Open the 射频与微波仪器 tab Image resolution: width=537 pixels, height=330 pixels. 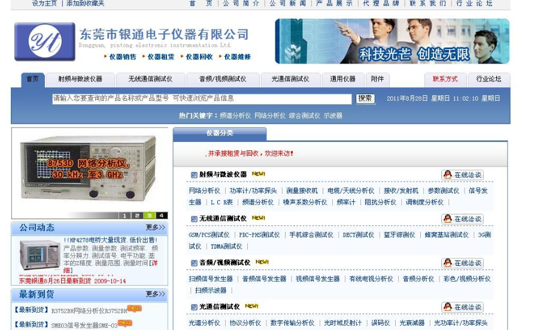(80, 80)
